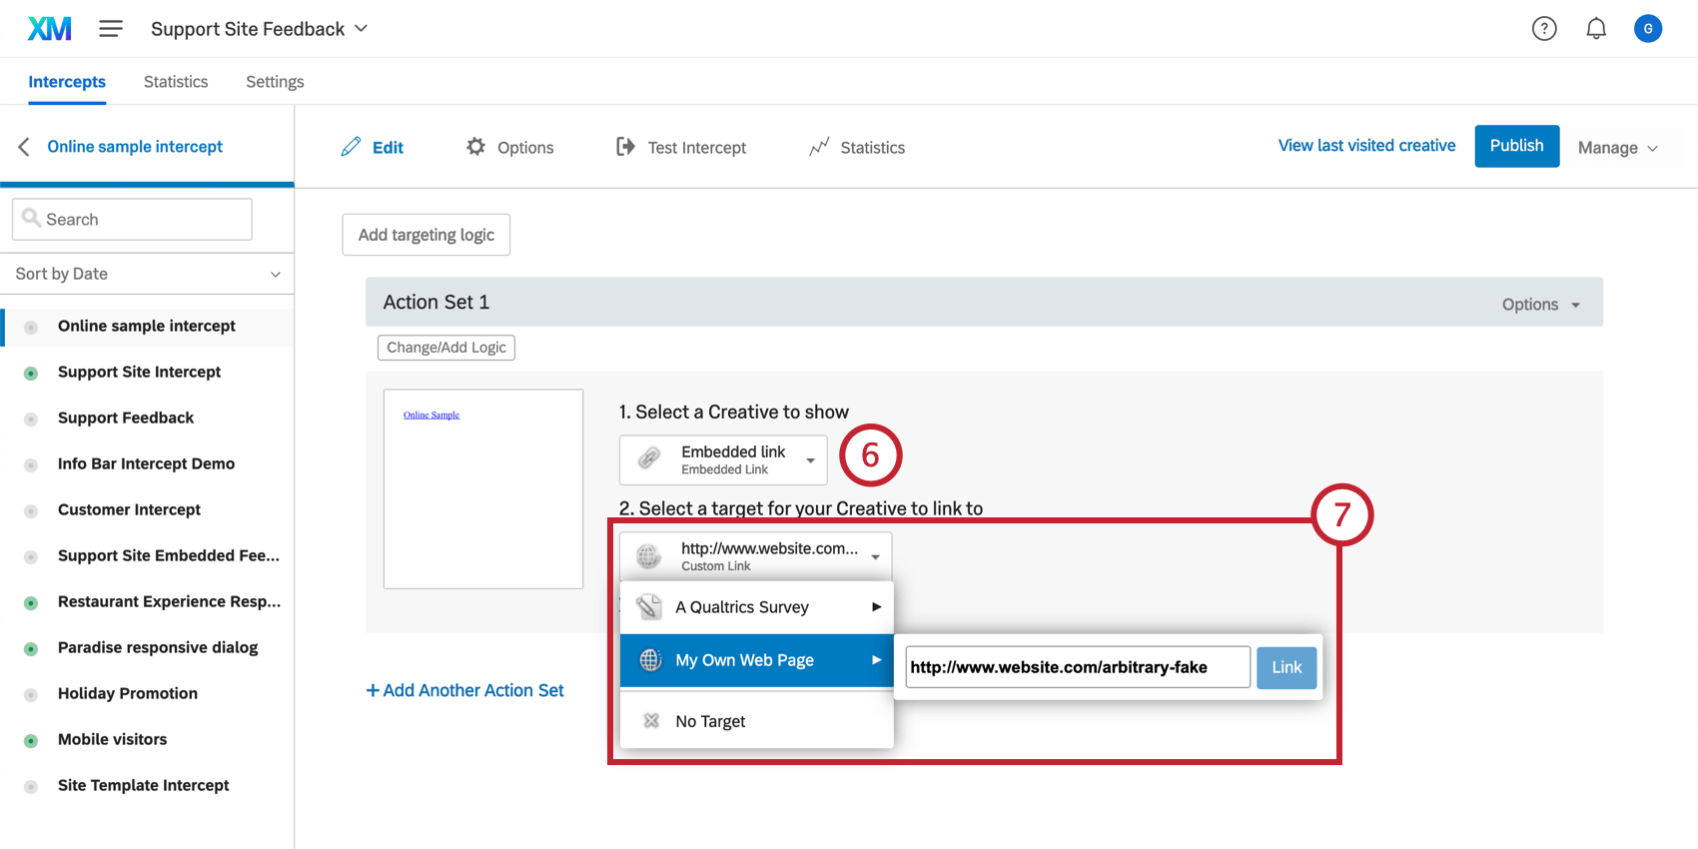The image size is (1698, 849).
Task: Click Add Another Action Set link
Action: tap(465, 690)
